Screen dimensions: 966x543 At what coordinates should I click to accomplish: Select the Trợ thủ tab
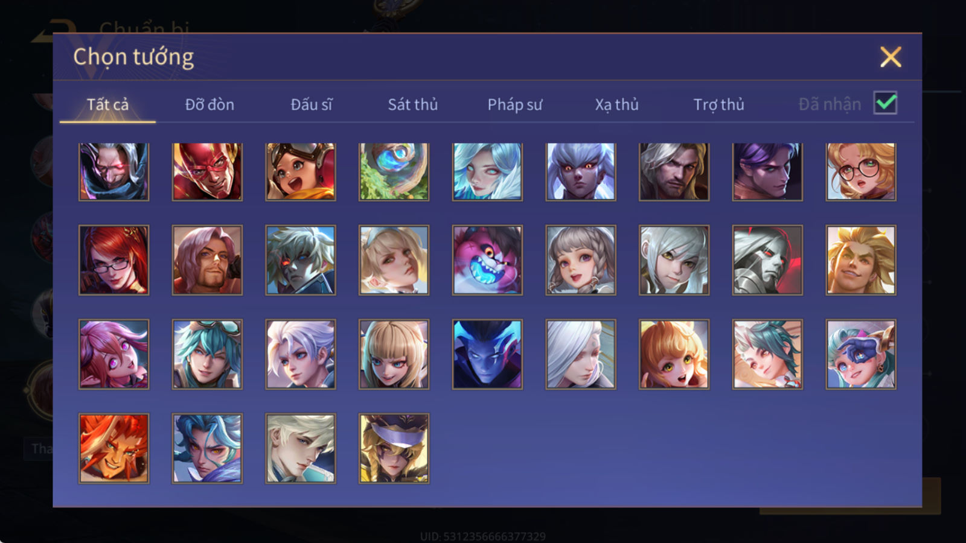click(x=718, y=104)
